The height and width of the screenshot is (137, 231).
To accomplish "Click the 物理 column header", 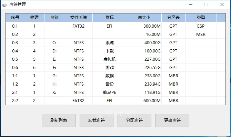I will [34, 18].
